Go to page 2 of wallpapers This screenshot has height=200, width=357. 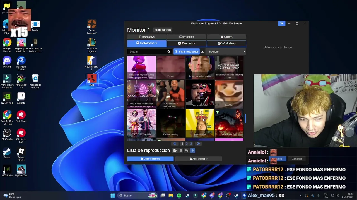[187, 144]
